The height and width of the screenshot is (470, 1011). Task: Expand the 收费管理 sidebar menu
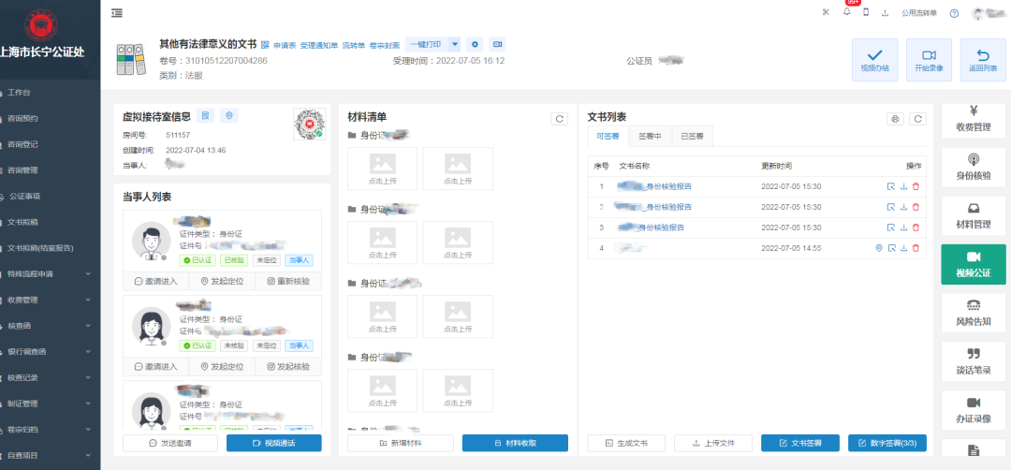click(x=51, y=301)
